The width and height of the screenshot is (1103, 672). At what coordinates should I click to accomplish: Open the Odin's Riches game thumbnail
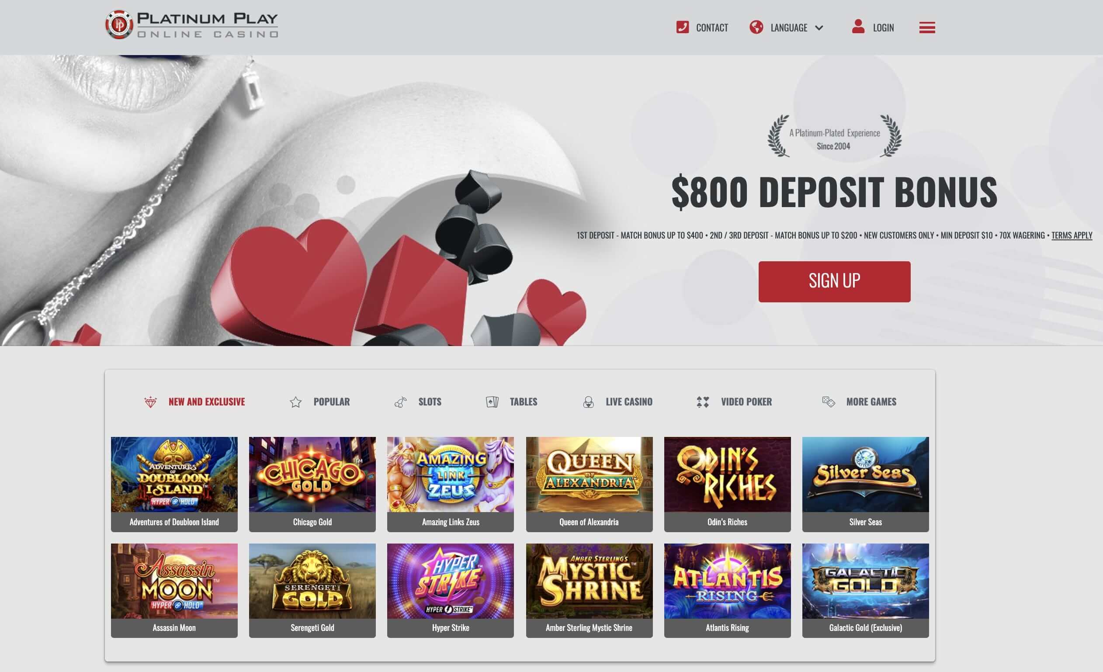pos(727,484)
